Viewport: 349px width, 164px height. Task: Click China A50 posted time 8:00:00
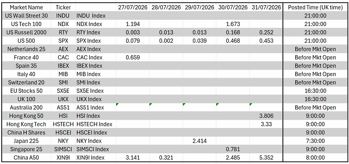pos(315,158)
